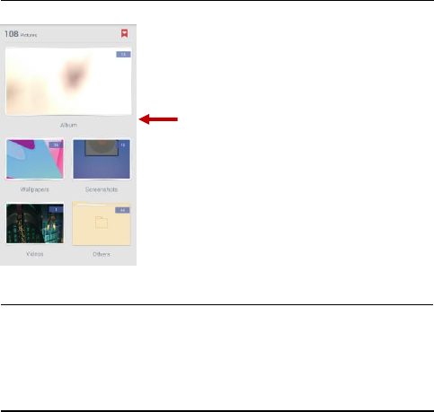Click the Pictures text beside 108

(29, 35)
